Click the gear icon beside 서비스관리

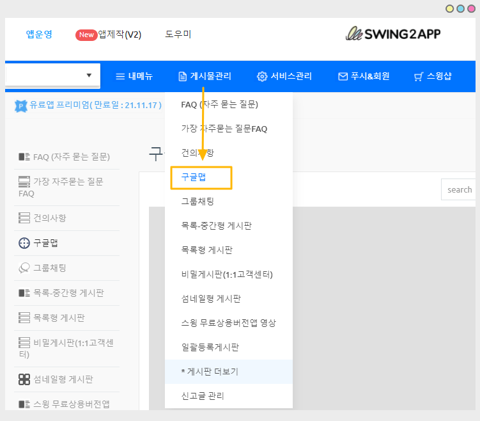262,77
